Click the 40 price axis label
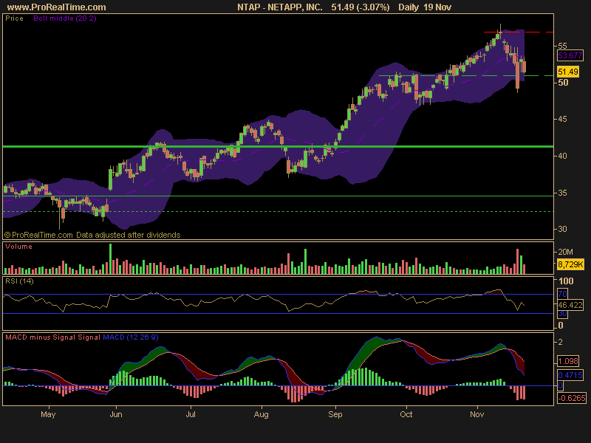 coord(562,156)
